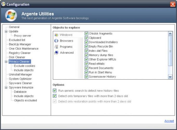
Task: Select Uninstall Manager
Action: (x=20, y=75)
